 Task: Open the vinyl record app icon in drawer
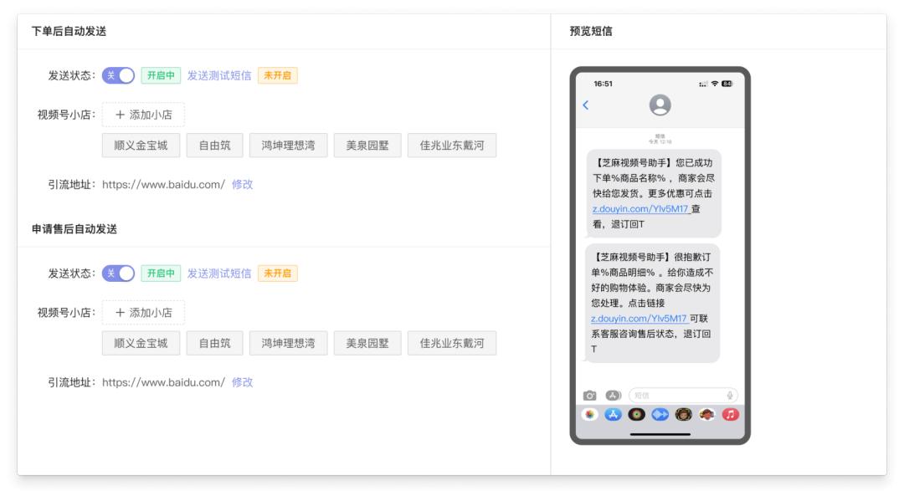[x=636, y=412]
